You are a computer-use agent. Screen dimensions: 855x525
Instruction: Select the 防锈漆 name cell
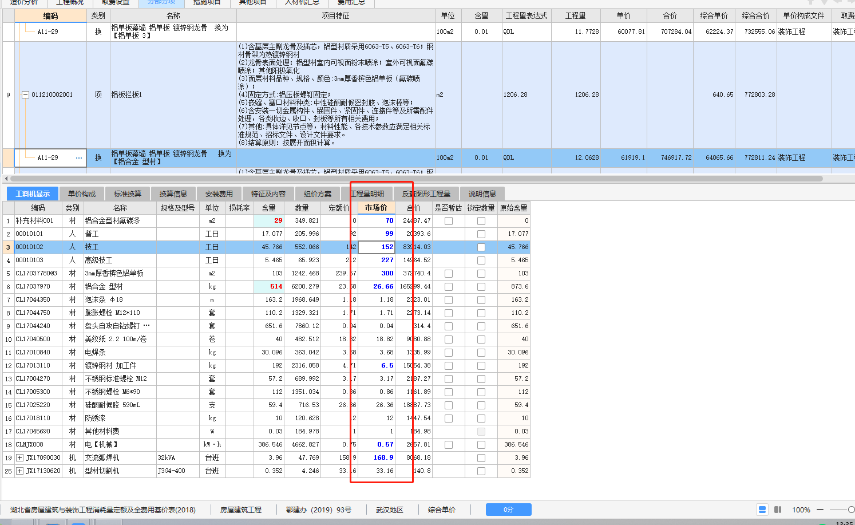click(x=120, y=419)
